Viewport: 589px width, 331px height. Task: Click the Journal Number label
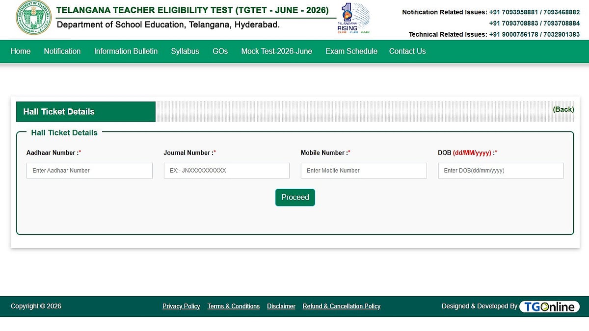click(189, 153)
